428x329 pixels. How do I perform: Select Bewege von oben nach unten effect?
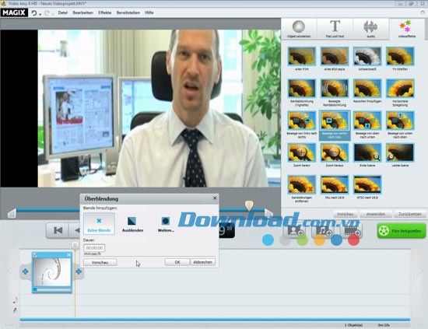point(367,124)
